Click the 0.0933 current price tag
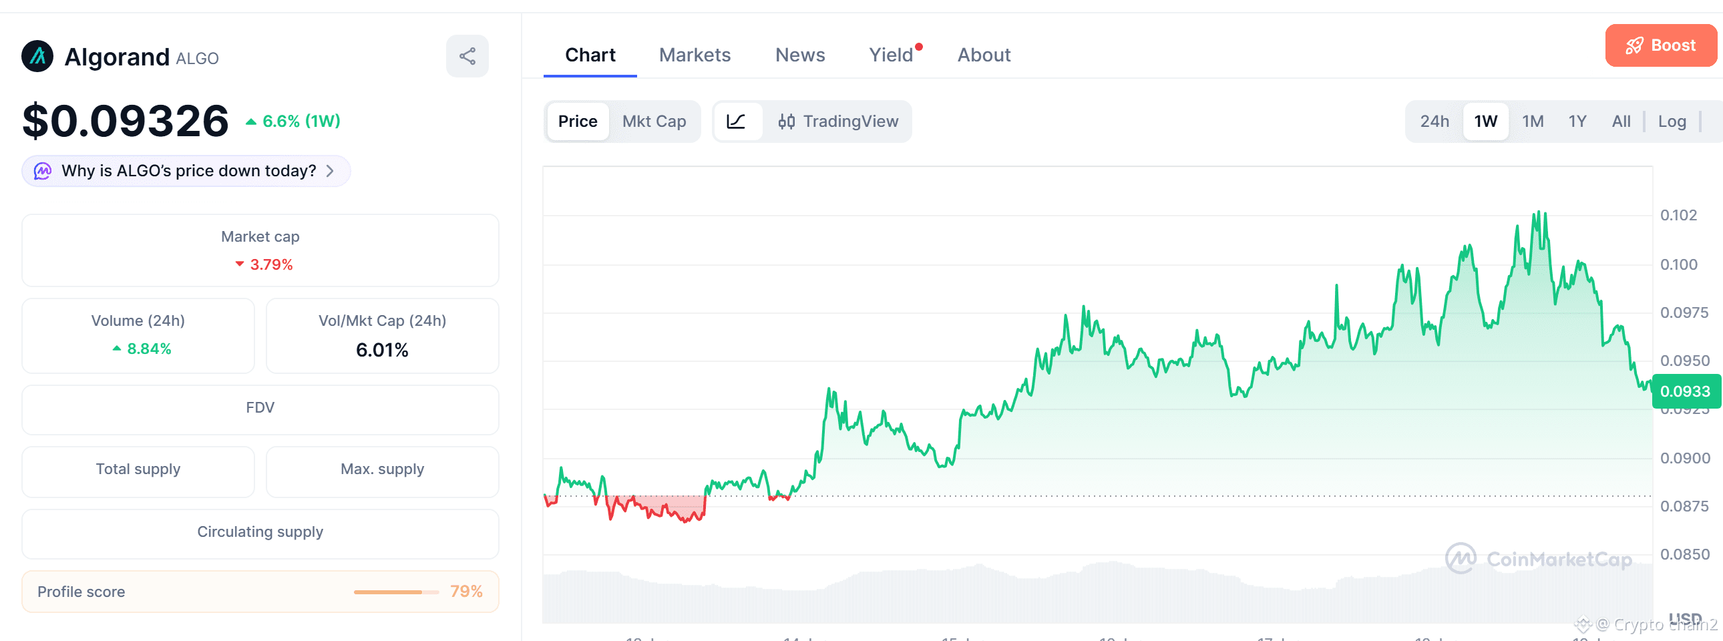 click(1685, 392)
